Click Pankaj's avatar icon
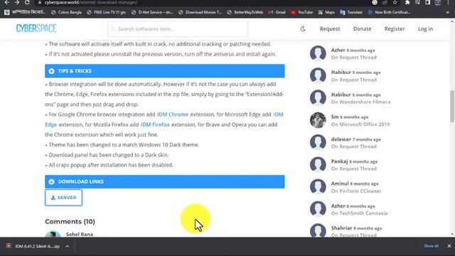 pyautogui.click(x=318, y=164)
